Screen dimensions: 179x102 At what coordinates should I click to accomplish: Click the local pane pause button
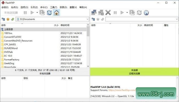(25, 13)
